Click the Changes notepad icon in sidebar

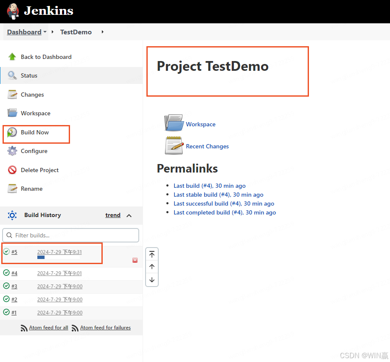tap(12, 95)
